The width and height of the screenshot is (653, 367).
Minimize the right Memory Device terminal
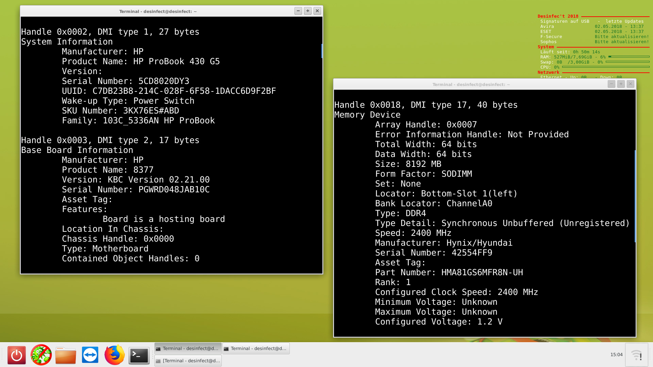[612, 84]
